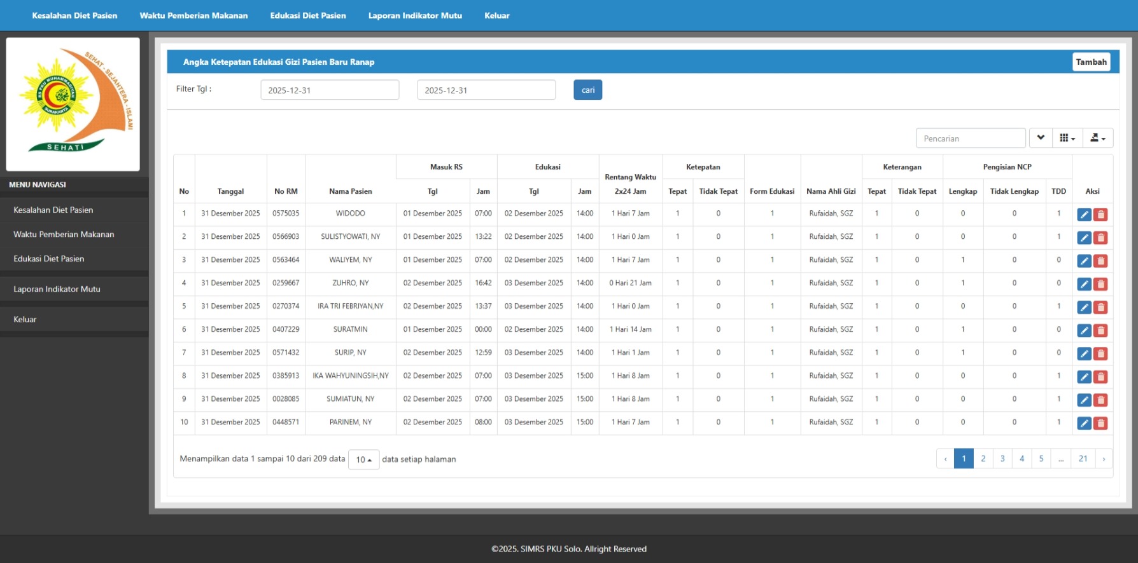Edit the IKA WAHYUNINGSIH,NY row
Viewport: 1138px width, 563px height.
[x=1084, y=377]
